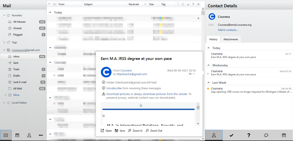The image size is (293, 141).
Task: Open the Junk E-mail folder
Action: 20,82
